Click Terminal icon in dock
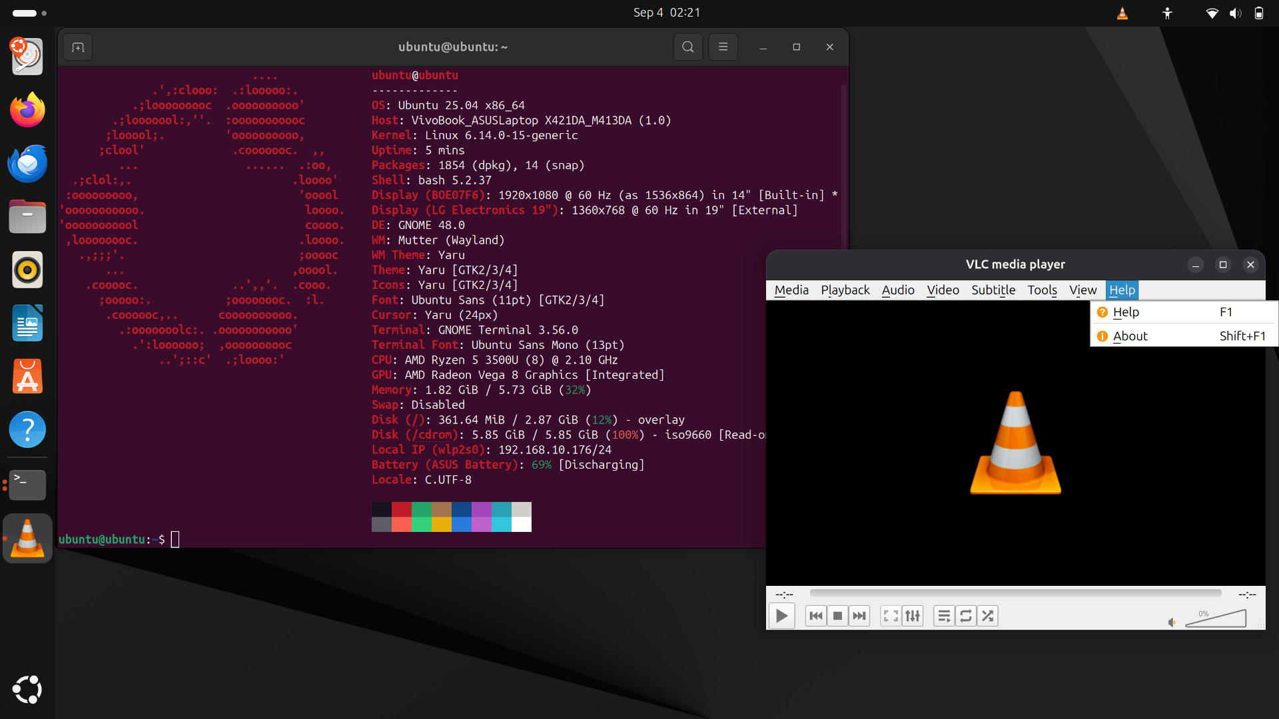This screenshot has width=1279, height=719. tap(27, 485)
